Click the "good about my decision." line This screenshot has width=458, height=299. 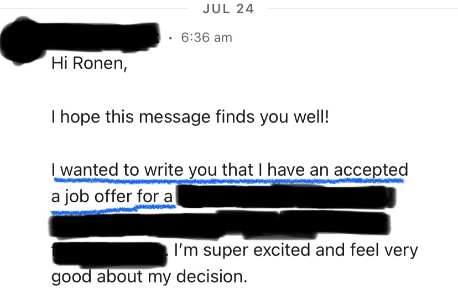tap(148, 276)
